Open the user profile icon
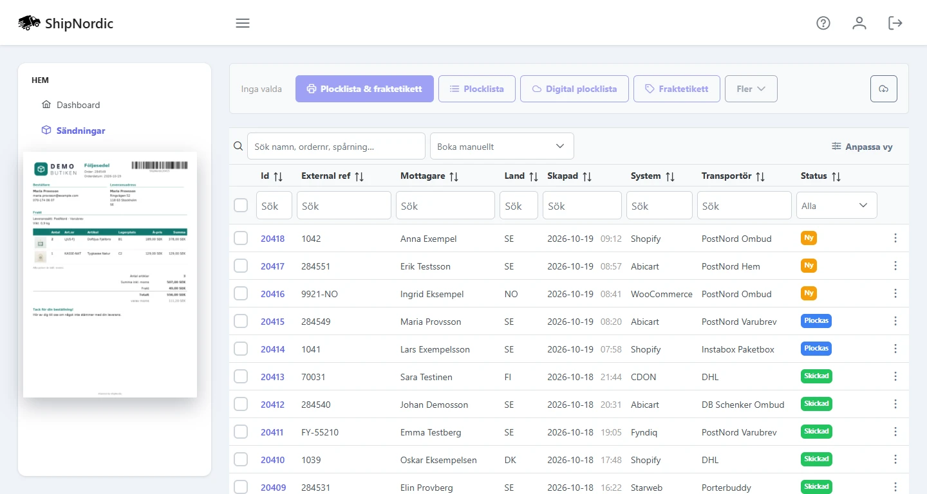Image resolution: width=927 pixels, height=494 pixels. click(859, 23)
